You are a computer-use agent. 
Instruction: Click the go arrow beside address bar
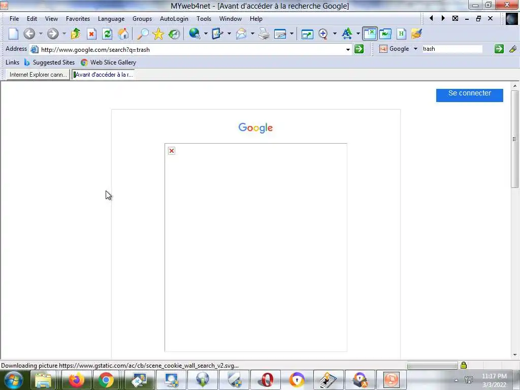tap(359, 49)
